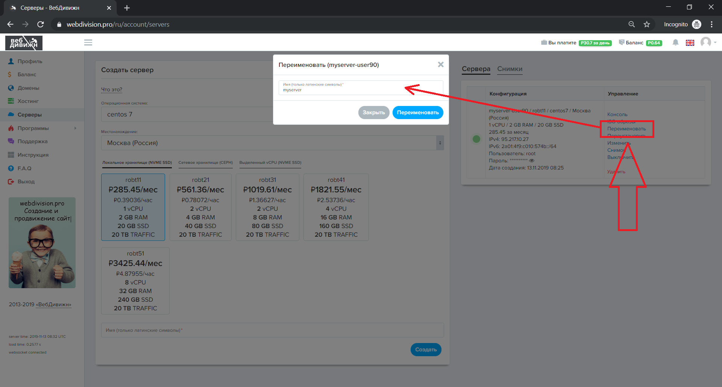Screen dimensions: 722x387
Task: Reload the page in browser
Action: coord(41,24)
